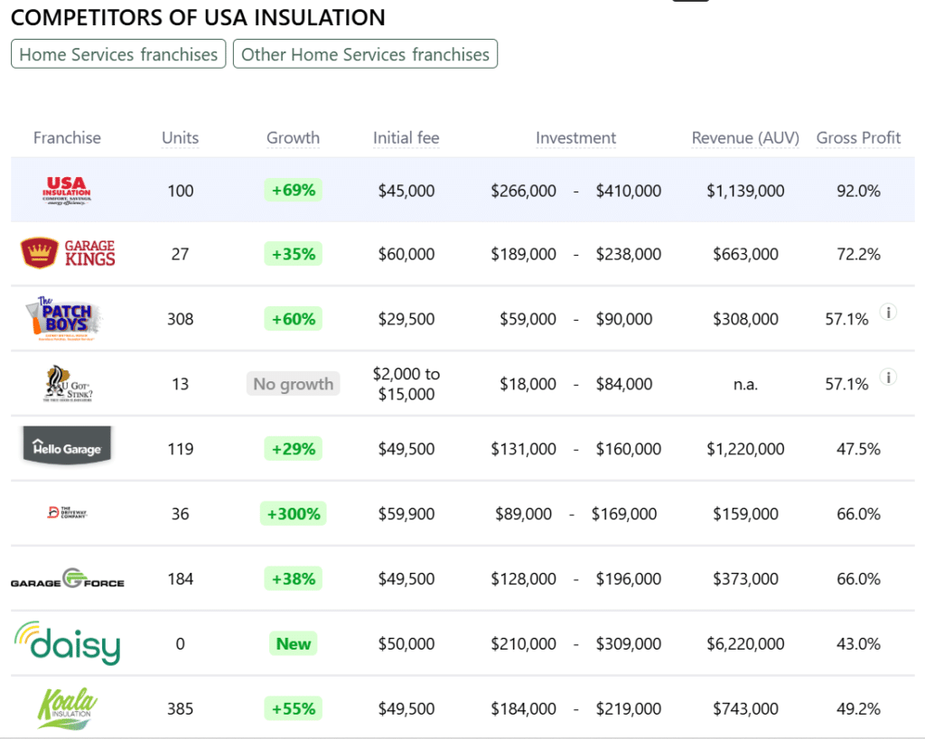The height and width of the screenshot is (739, 925).
Task: Click the +60% growth badge
Action: (x=294, y=319)
